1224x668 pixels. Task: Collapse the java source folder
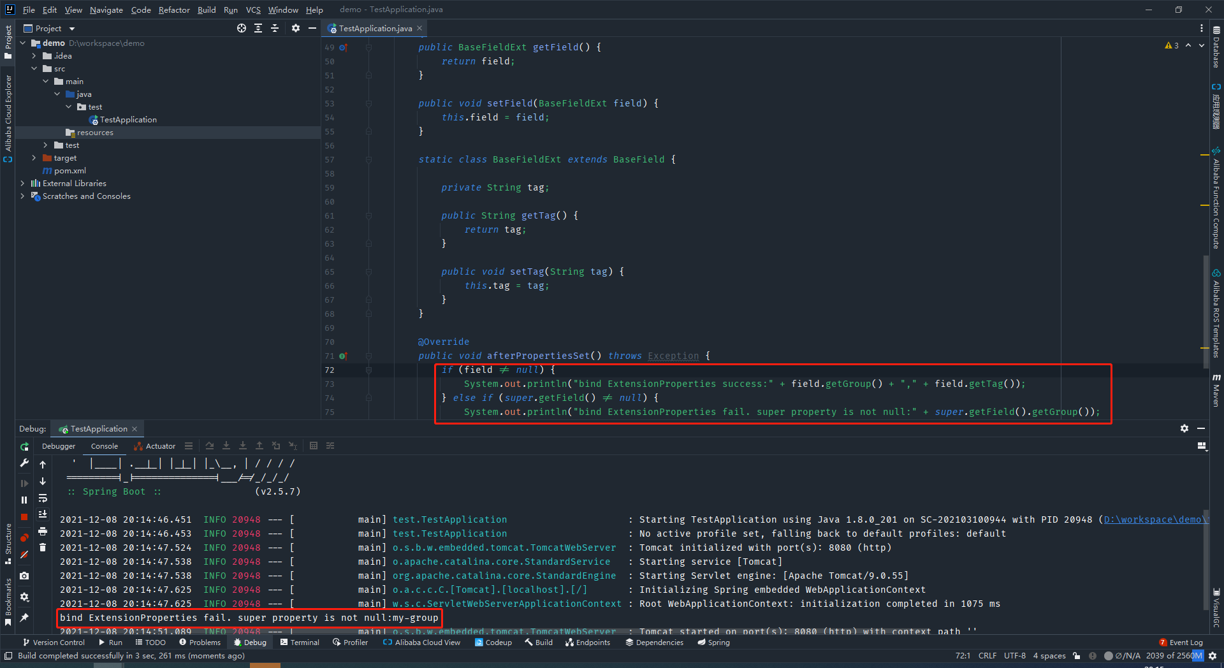coord(57,94)
